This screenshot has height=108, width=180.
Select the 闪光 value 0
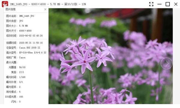tap(20, 102)
